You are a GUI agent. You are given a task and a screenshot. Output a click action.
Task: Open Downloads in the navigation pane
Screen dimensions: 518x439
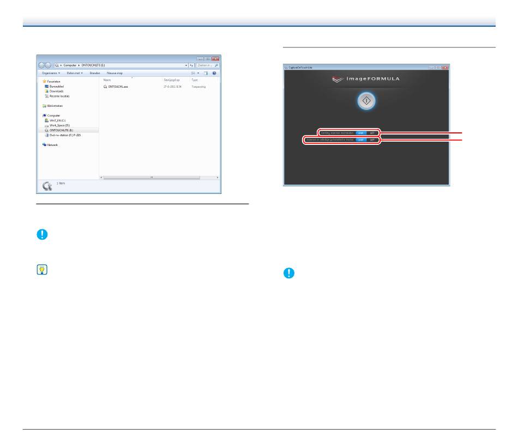(54, 92)
